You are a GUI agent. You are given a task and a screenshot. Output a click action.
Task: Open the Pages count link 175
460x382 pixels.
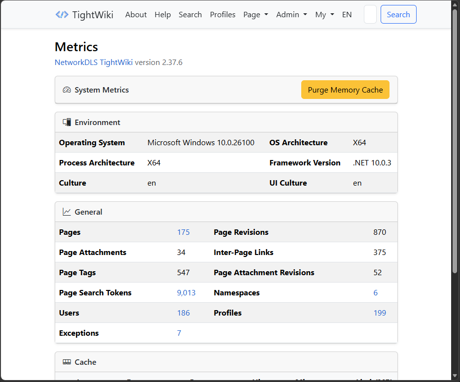(x=183, y=232)
